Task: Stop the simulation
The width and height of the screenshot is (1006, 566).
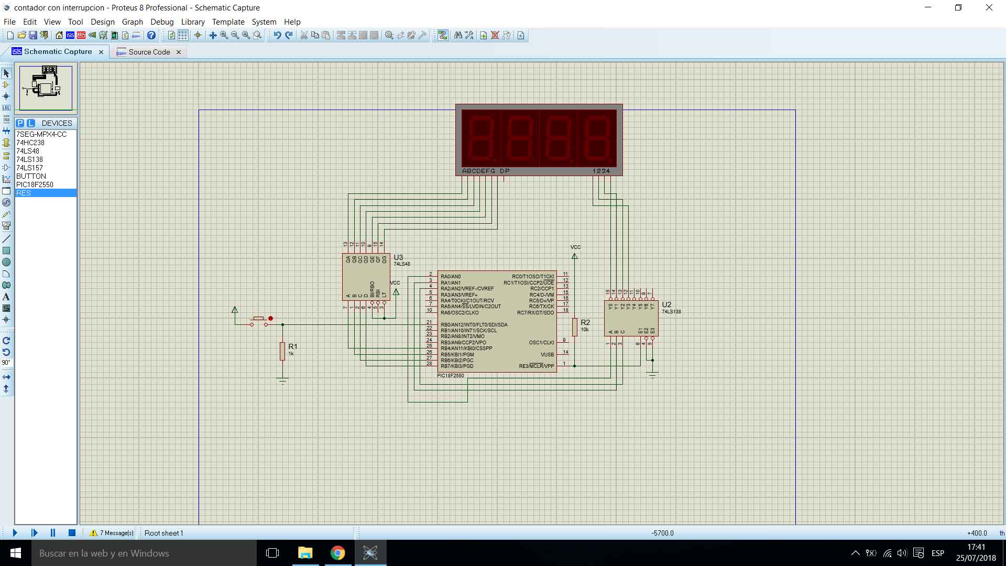Action: 72,533
